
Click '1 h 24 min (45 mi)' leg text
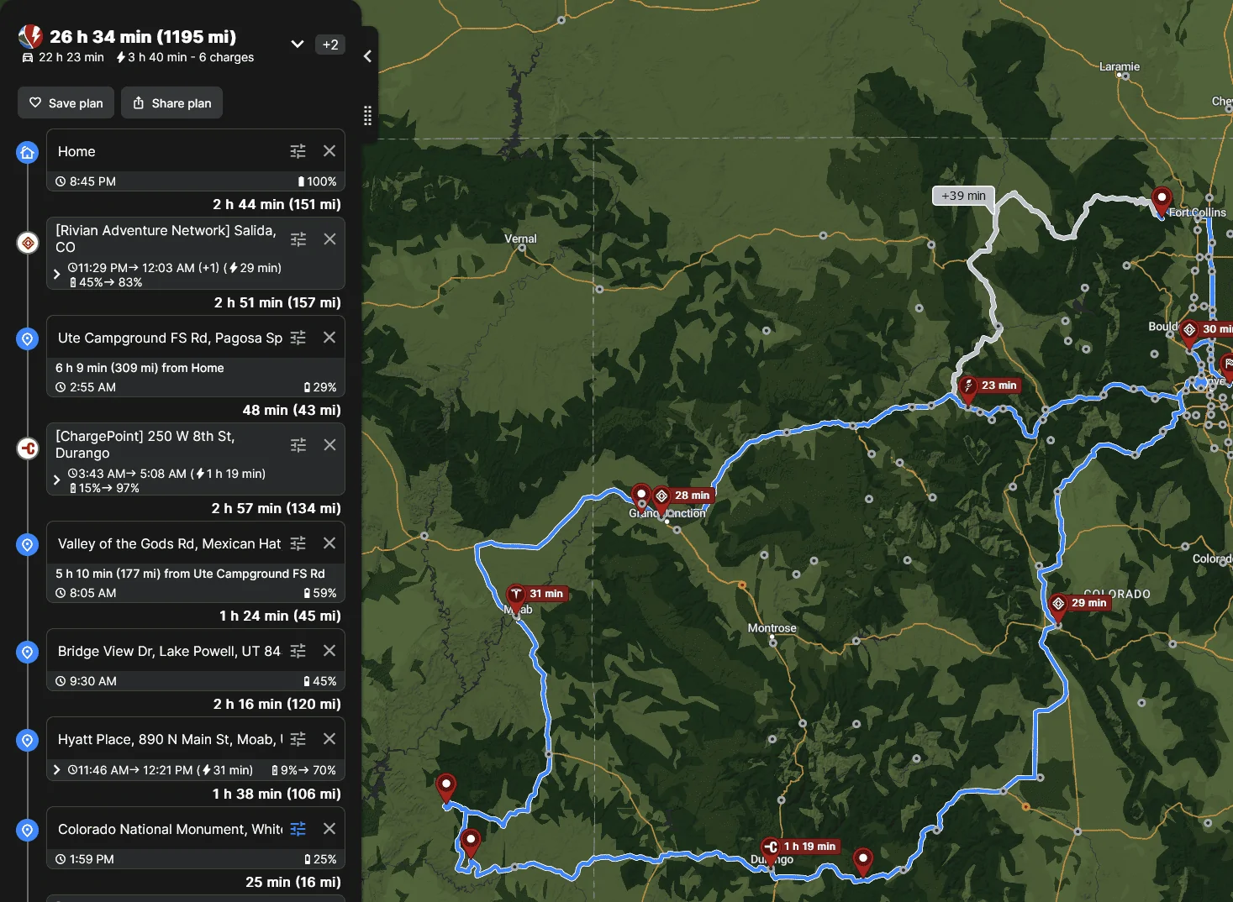pos(280,616)
